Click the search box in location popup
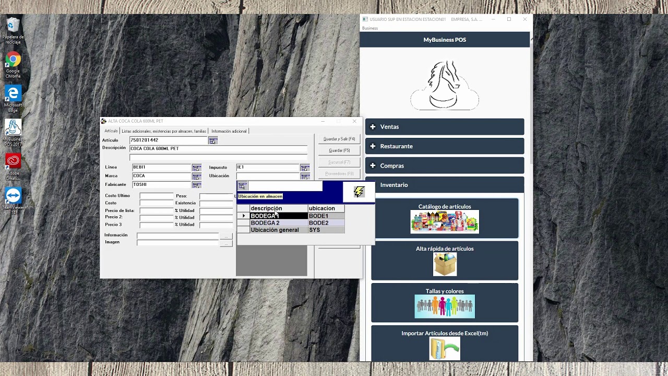668x376 pixels. click(285, 186)
